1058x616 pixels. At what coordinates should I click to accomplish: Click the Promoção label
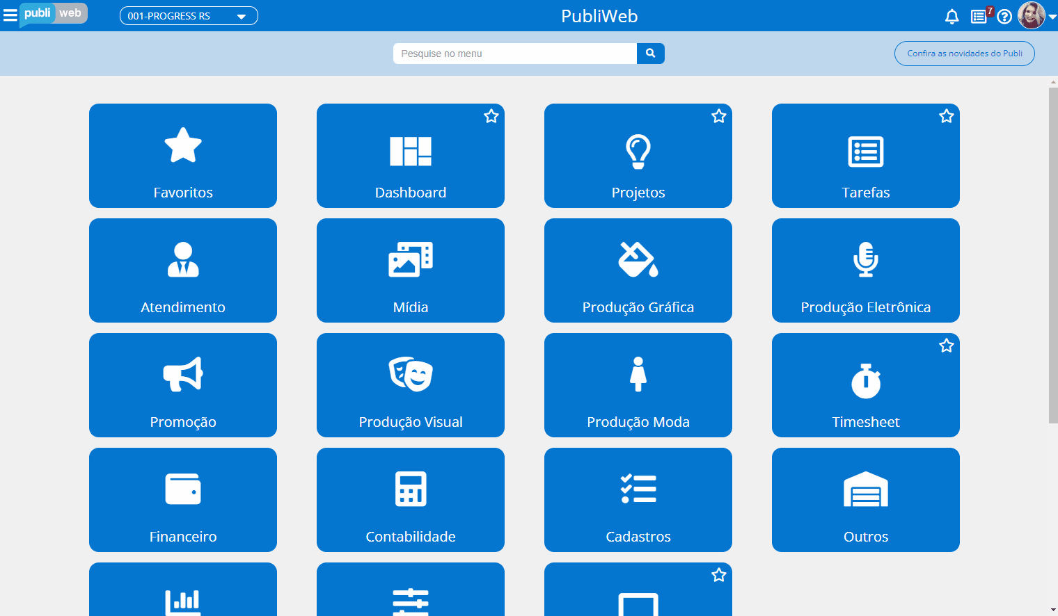[183, 422]
